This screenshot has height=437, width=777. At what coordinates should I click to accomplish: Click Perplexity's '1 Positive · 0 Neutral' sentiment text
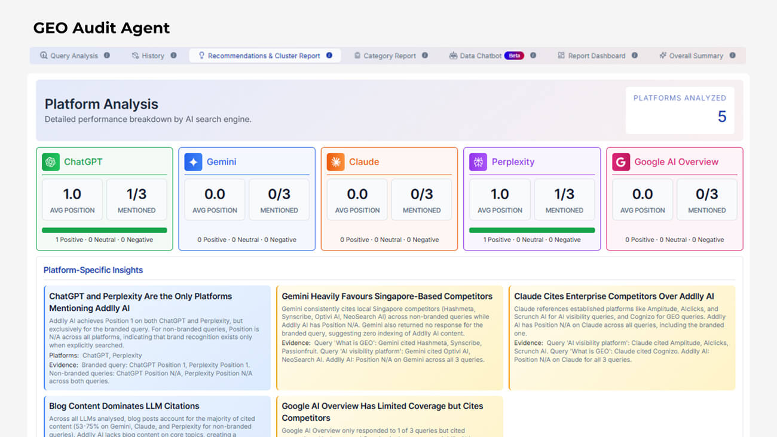pos(532,240)
